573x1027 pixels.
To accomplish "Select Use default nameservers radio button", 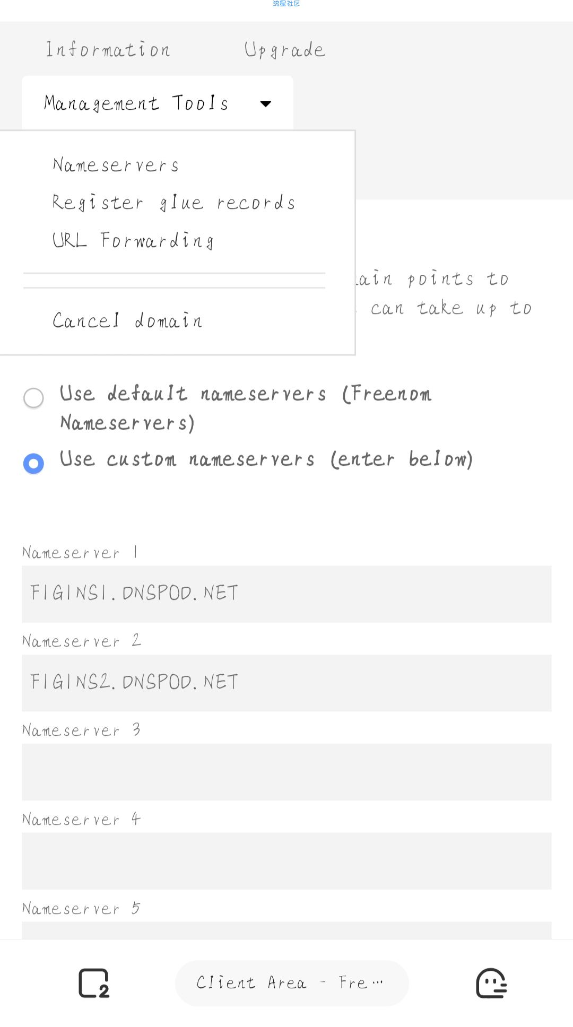I will pos(33,398).
